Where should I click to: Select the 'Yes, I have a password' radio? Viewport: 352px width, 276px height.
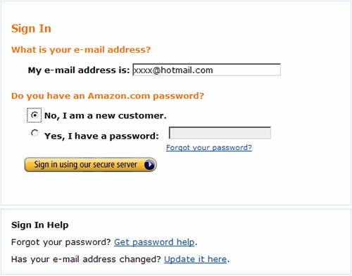coord(34,133)
